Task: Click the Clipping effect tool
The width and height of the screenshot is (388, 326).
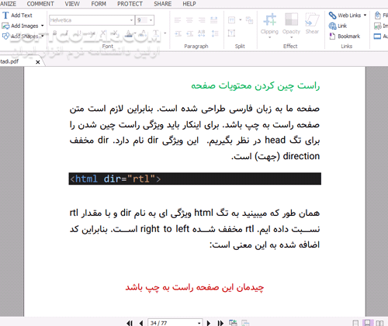Action: (269, 24)
